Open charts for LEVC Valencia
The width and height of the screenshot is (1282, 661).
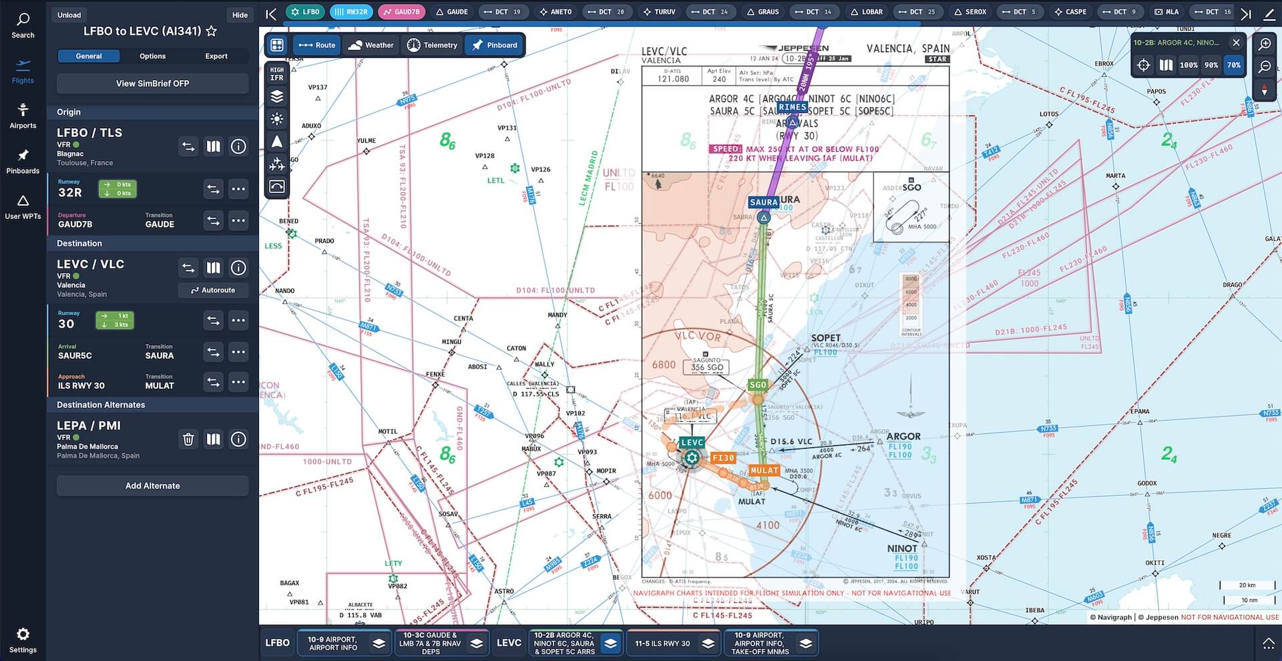[213, 268]
